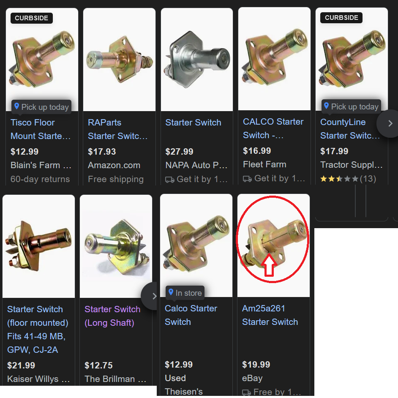Click the In store location pin icon
Screen dimensions: 398x398
[x=171, y=292]
